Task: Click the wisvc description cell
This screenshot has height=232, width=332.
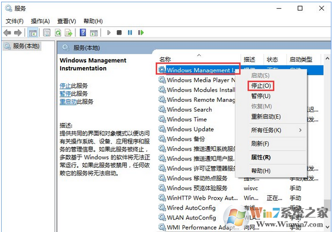Action: [x=251, y=188]
